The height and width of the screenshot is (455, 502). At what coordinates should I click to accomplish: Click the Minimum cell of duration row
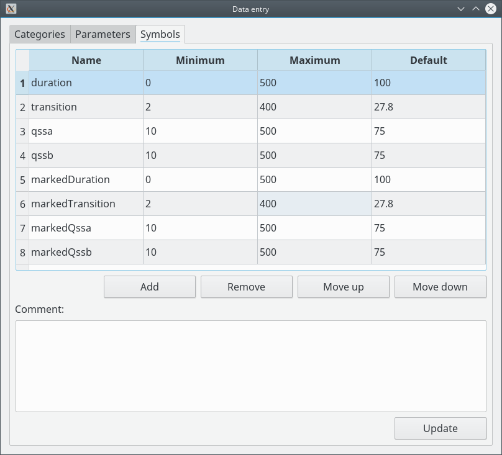201,83
